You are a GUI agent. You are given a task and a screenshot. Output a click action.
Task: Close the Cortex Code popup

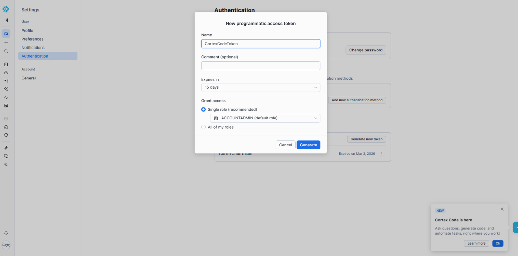pos(502,209)
